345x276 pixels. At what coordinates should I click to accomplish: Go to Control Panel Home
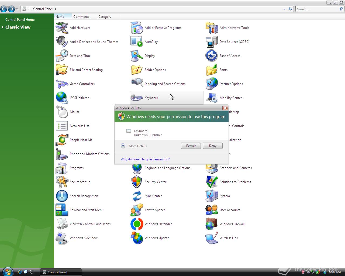[20, 20]
